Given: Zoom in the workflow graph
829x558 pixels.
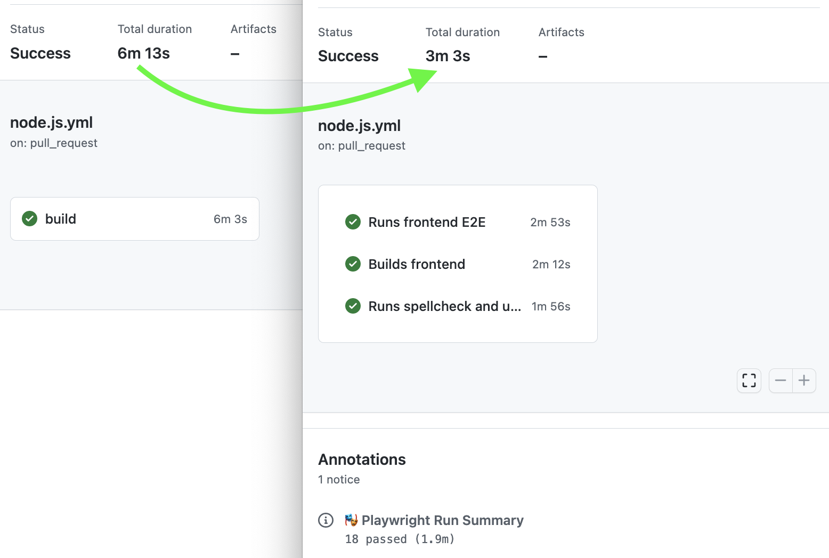Looking at the screenshot, I should point(804,381).
